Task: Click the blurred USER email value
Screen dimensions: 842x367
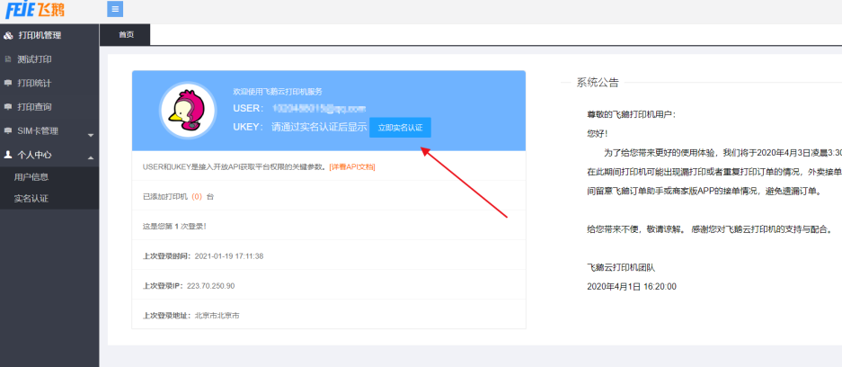Action: [319, 109]
